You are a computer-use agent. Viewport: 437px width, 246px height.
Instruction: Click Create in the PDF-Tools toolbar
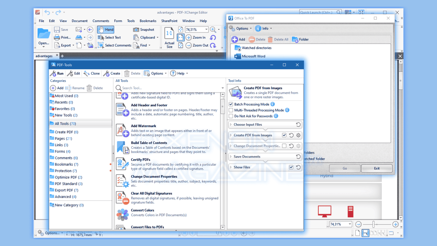coord(112,73)
